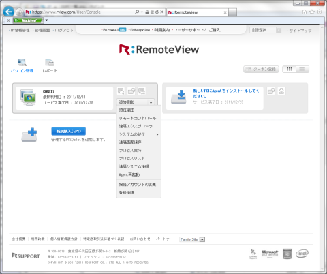The width and height of the screenshot is (327, 274).
Task: Open the ご購入 purchase link
Action: pos(215,30)
